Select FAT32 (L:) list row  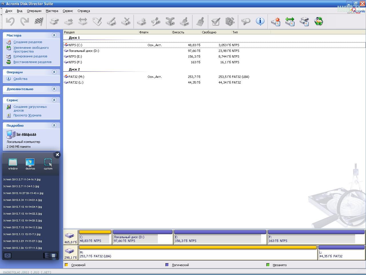coord(214,82)
